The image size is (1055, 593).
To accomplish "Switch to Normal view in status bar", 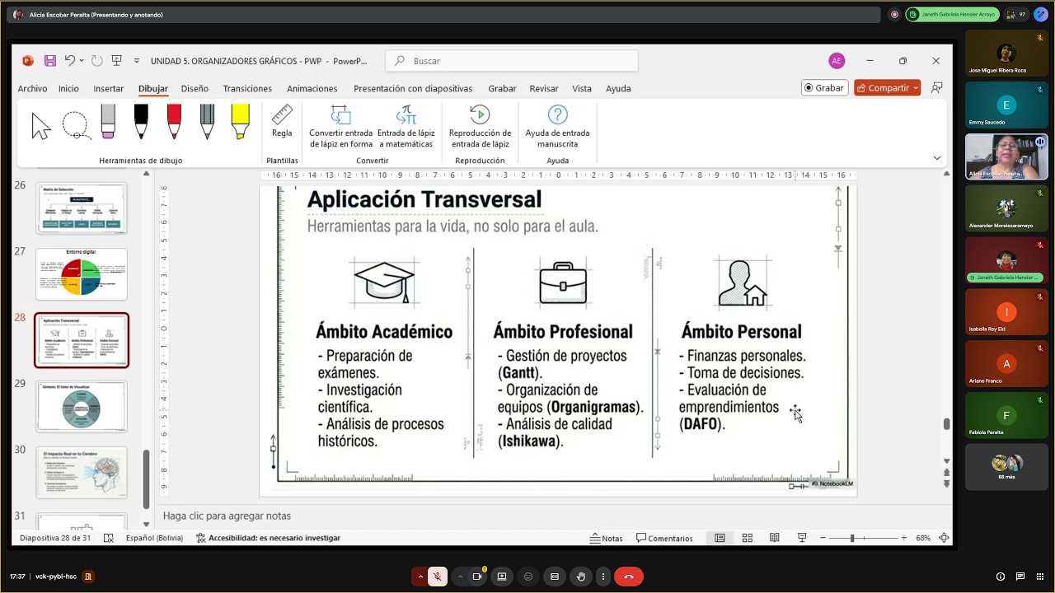I will click(x=720, y=538).
